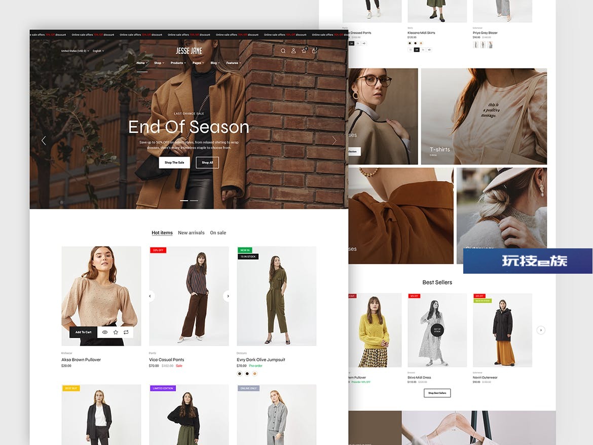Screen dimensions: 593x445
Task: Click the Pre-order label on Evry Jumpsuit
Action: (255, 365)
